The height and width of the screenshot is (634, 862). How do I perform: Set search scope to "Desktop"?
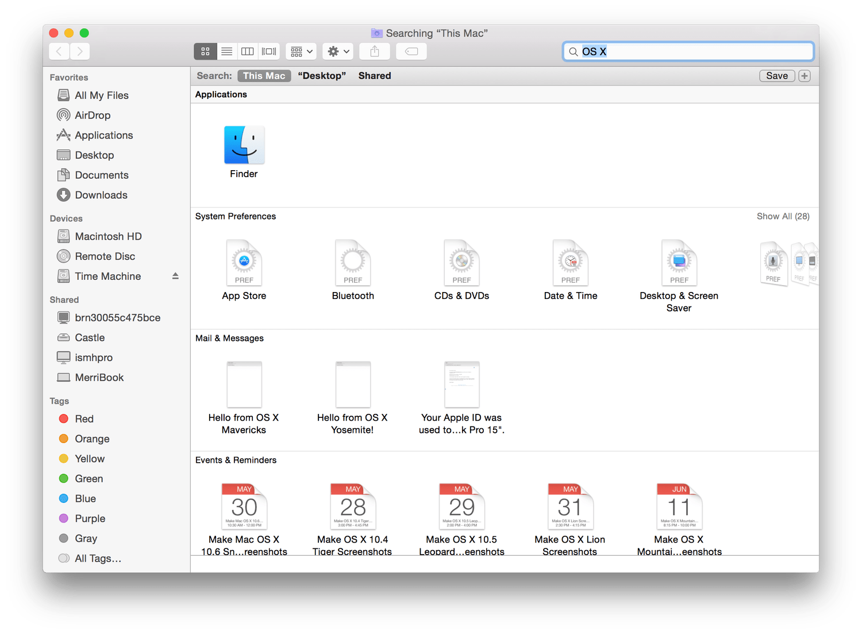pyautogui.click(x=322, y=76)
